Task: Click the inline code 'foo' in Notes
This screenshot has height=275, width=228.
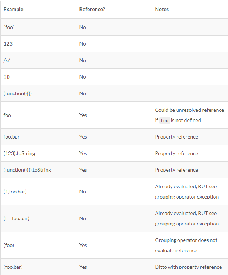Action: tap(164, 121)
